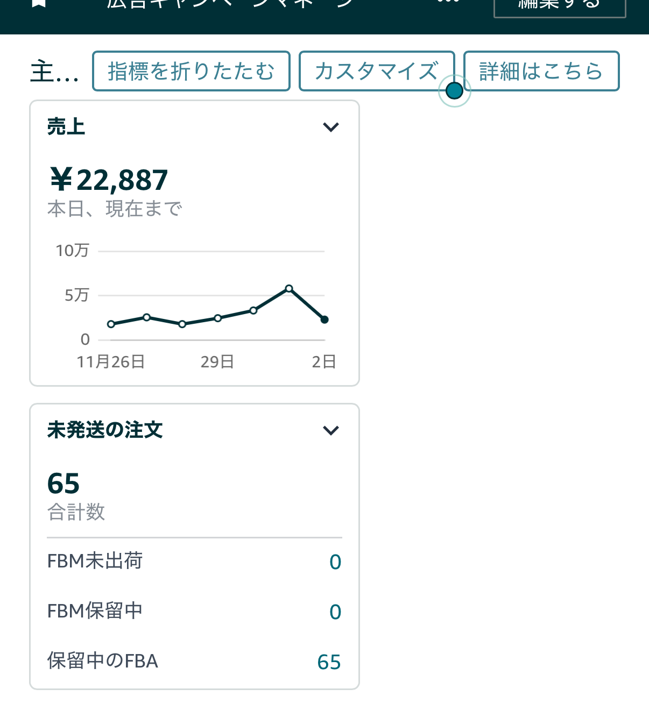The height and width of the screenshot is (703, 649).
Task: Click the teal hint beacon dot
Action: pyautogui.click(x=455, y=91)
